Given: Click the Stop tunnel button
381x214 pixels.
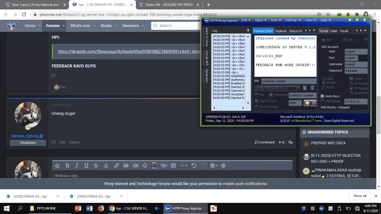Looking at the screenshot, I should [310, 103].
